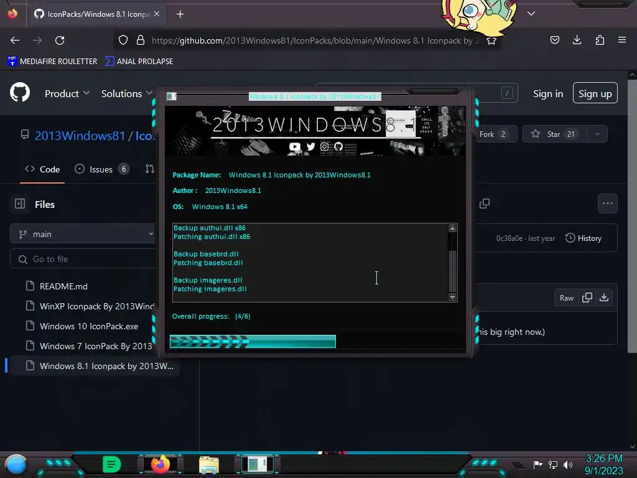637x478 pixels.
Task: Bookmark this page with the star icon
Action: pos(491,40)
